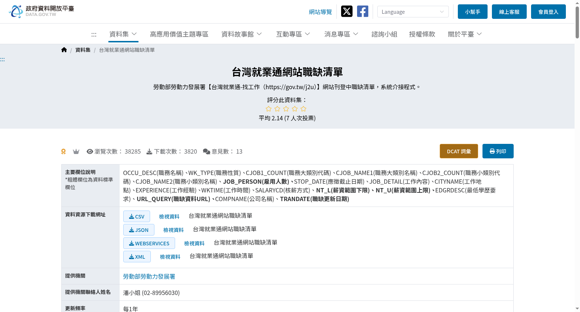Download the JSON file
The width and height of the screenshot is (580, 312).
pyautogui.click(x=139, y=230)
